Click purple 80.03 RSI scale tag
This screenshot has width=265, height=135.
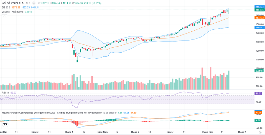259,93
